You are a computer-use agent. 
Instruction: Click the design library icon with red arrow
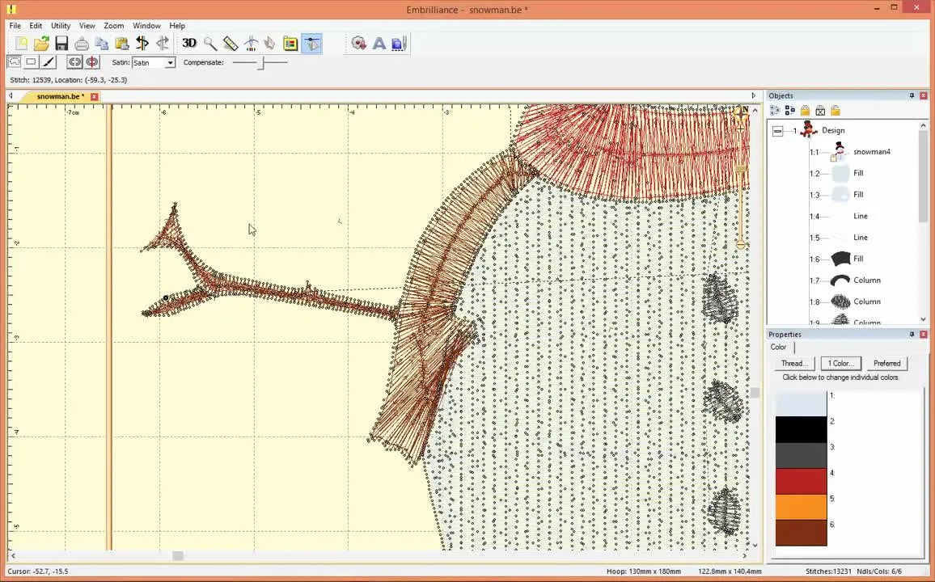(359, 44)
